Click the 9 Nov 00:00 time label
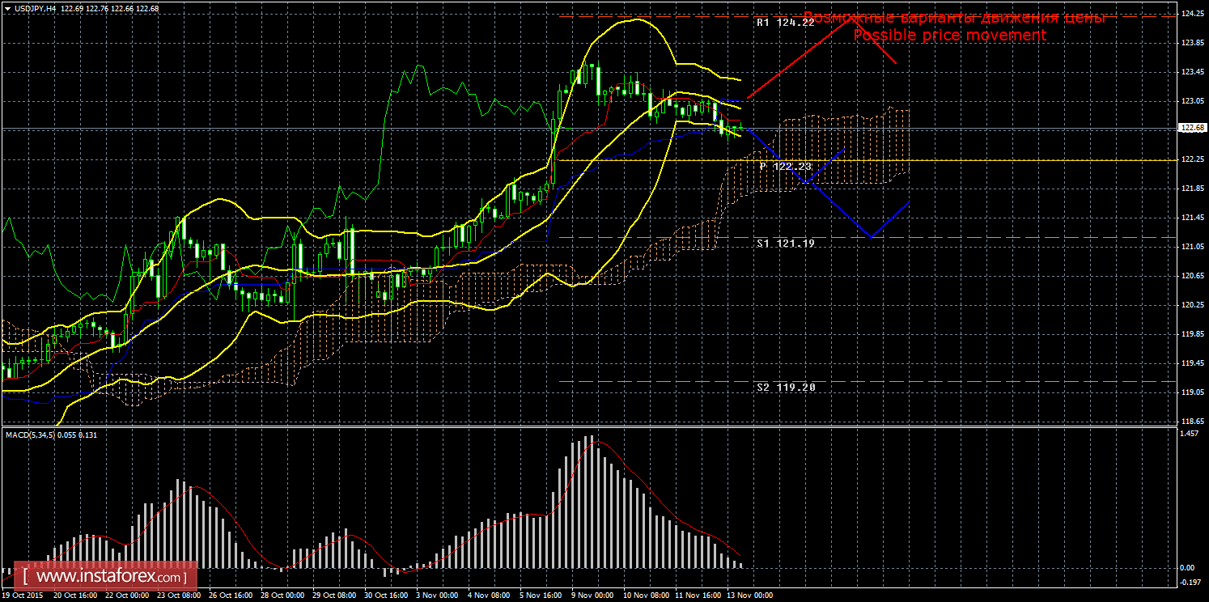Viewport: 1209px width, 602px height. point(592,596)
